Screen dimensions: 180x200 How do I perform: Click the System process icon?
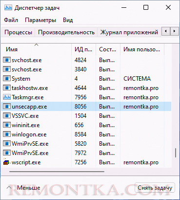[x=7, y=79]
